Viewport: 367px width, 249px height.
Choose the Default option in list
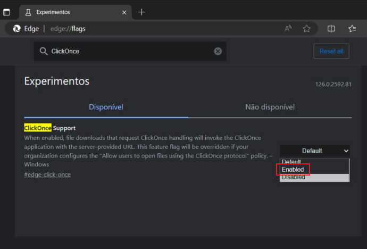(x=314, y=161)
